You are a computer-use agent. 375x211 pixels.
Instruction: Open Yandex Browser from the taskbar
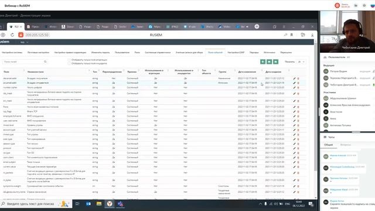pos(110,204)
